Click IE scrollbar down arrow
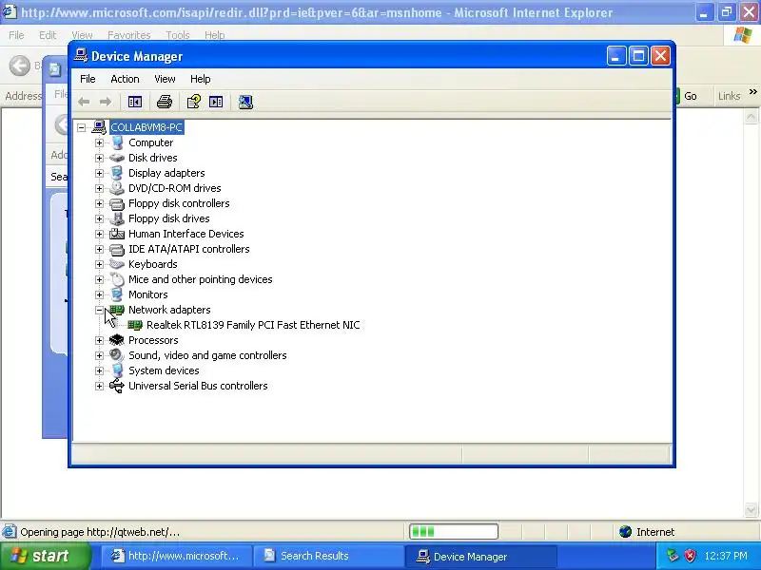The height and width of the screenshot is (570, 761). click(751, 510)
